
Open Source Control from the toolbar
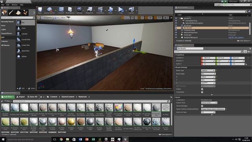click(x=49, y=10)
